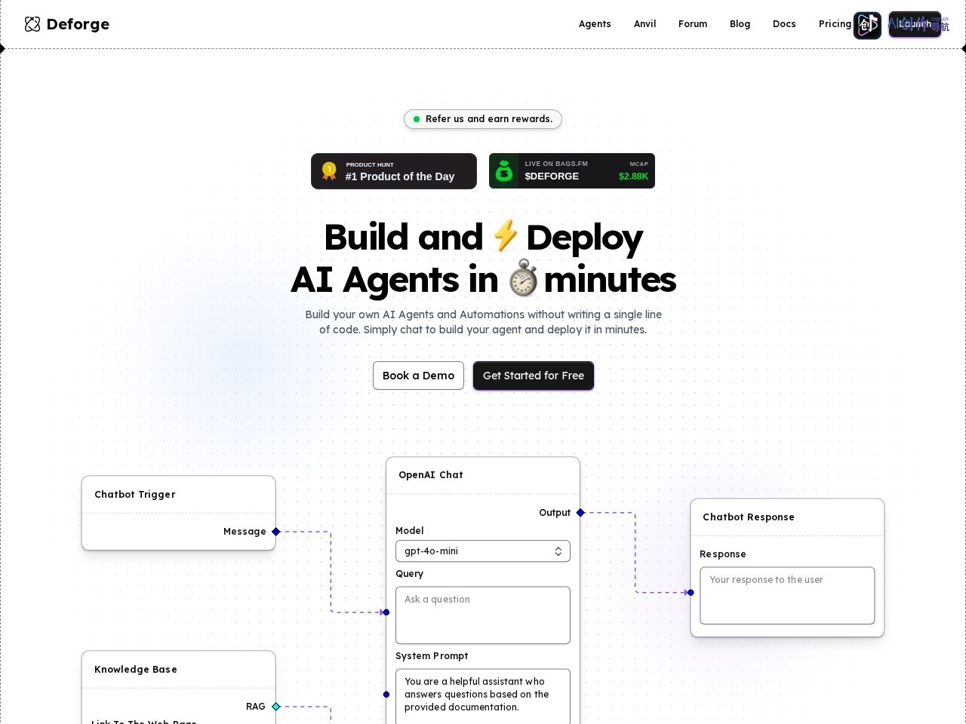The width and height of the screenshot is (966, 724).
Task: Click Get Started for Free
Action: tap(534, 376)
